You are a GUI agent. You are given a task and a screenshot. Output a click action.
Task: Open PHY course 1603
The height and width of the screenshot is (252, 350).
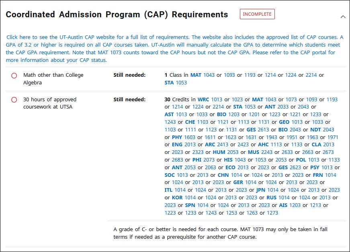click(190, 137)
